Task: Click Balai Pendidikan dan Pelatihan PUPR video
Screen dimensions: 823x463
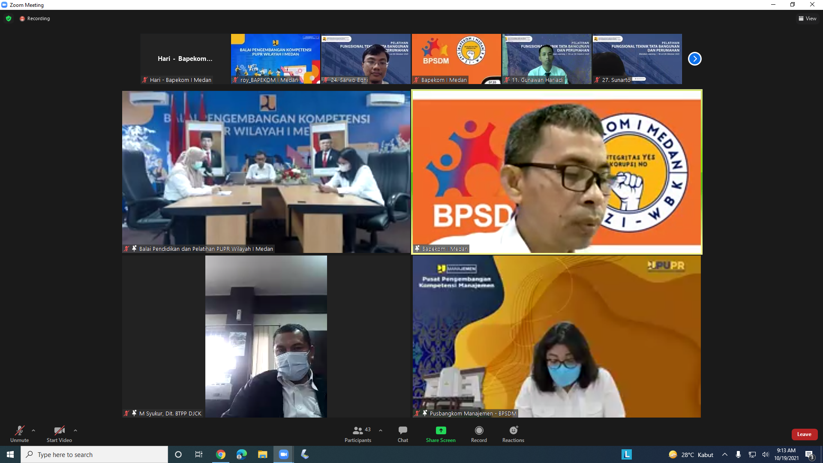Action: (x=266, y=171)
